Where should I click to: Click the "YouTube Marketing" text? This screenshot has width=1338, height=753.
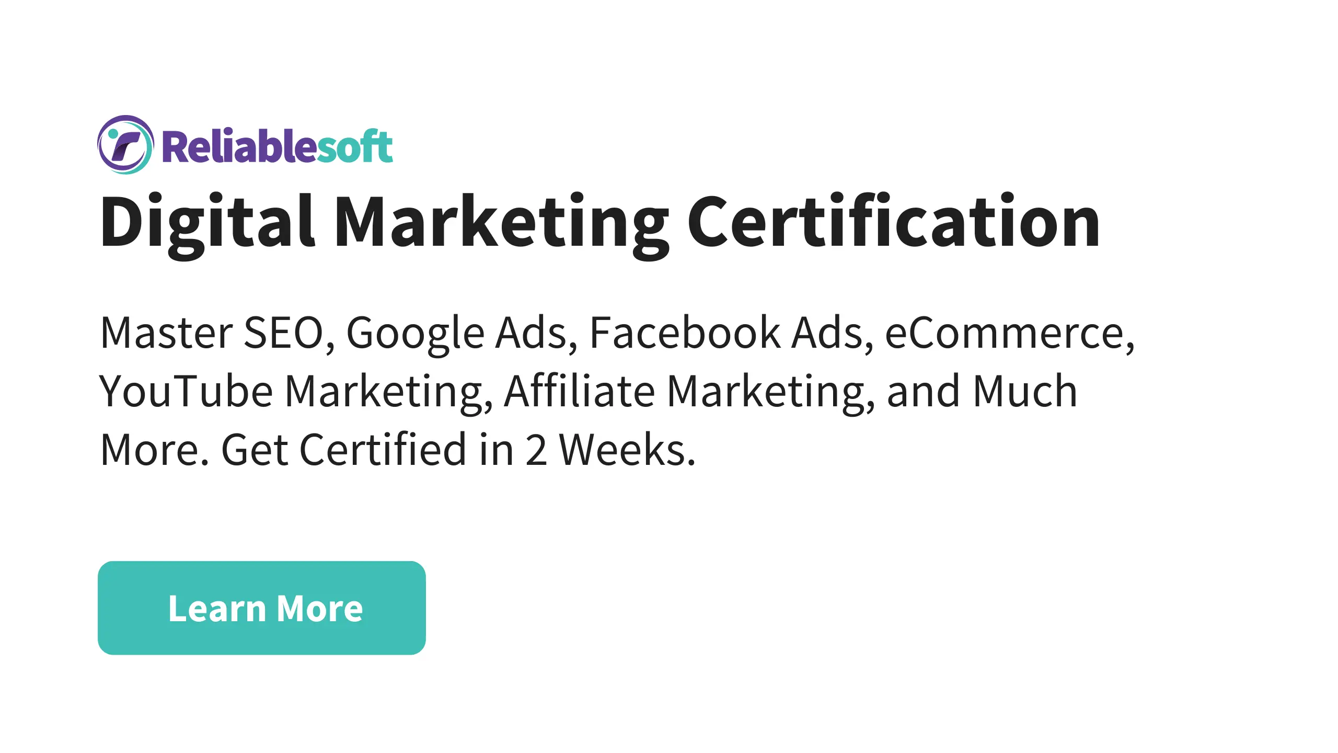click(295, 392)
